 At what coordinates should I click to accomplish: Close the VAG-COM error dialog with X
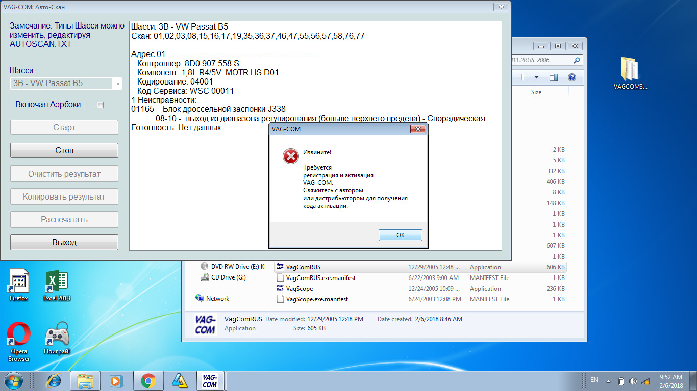[418, 129]
